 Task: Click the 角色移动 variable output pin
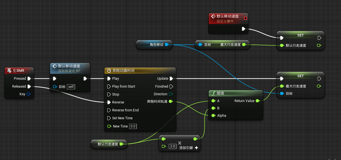pyautogui.click(x=167, y=44)
